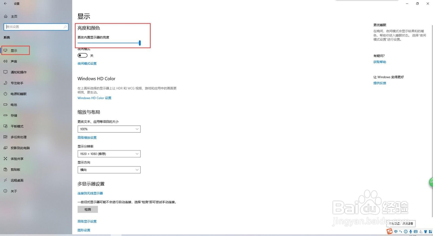
Task: Open the 多任务处理 multitasking icon
Action: (5, 137)
